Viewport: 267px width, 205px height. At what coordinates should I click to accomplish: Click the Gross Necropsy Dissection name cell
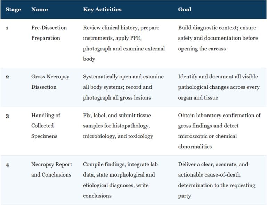(x=50, y=82)
